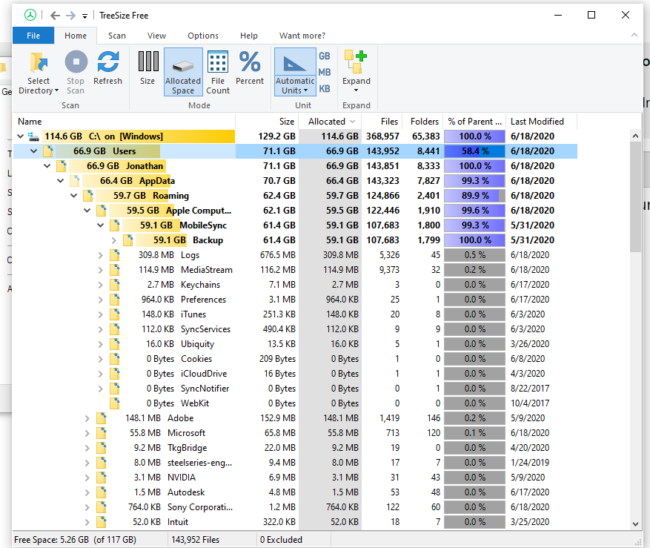Collapse the Users folder

pos(33,151)
